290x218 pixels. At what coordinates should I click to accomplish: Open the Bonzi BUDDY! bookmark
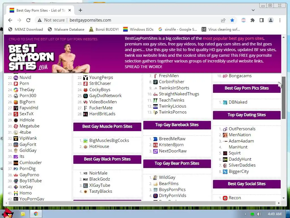pos(104,29)
